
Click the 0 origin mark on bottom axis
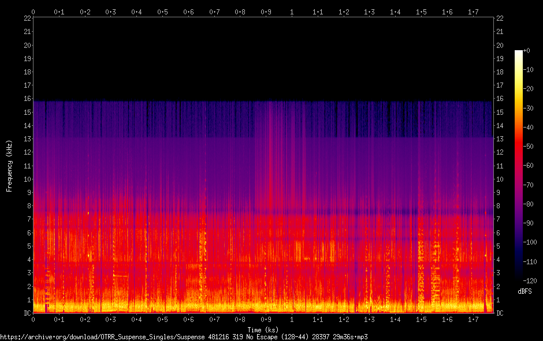(34, 319)
